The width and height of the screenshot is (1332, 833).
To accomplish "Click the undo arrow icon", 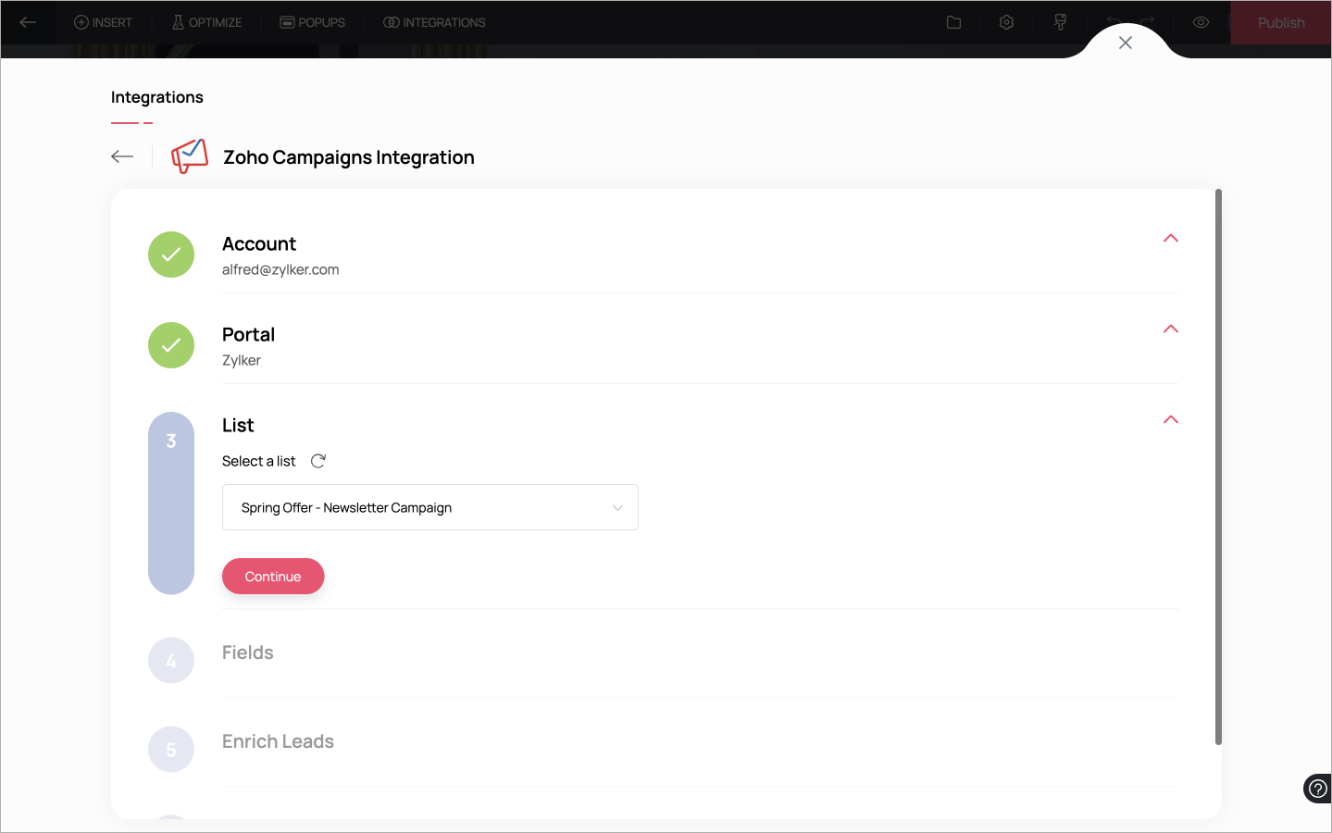I will click(1114, 22).
